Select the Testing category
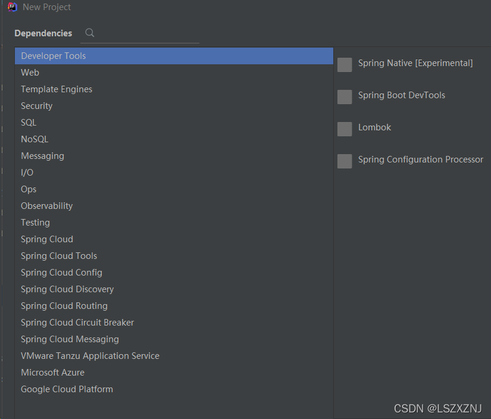This screenshot has width=491, height=419. coord(174,223)
